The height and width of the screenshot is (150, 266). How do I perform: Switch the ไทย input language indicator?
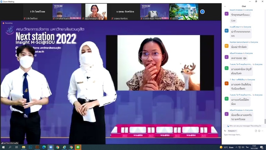point(247,147)
